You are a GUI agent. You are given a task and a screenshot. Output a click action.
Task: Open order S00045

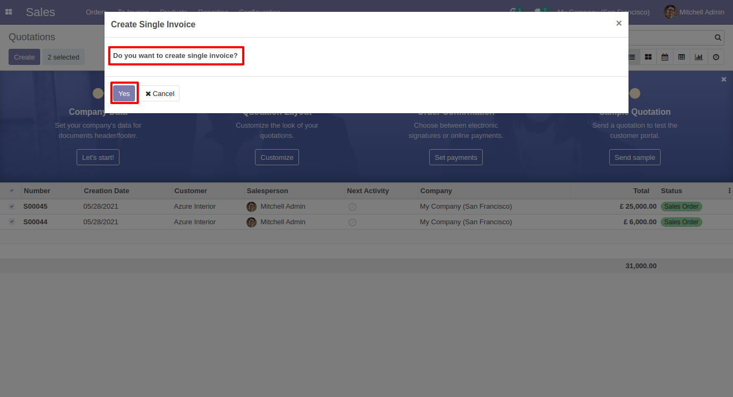point(35,206)
